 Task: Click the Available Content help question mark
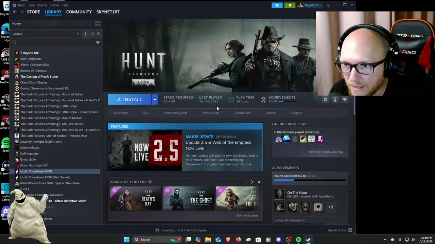[150, 182]
